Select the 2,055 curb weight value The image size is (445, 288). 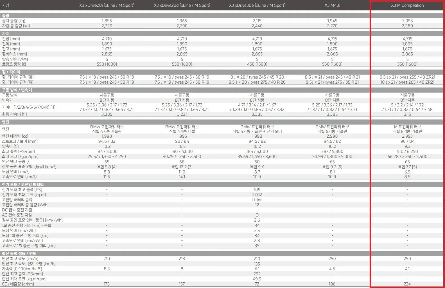tap(407, 21)
